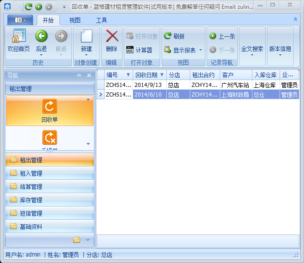Select the cell 总仓
The height and width of the screenshot is (263, 304).
(x=266, y=94)
